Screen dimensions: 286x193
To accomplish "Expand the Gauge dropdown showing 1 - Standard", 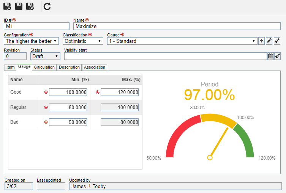I will coord(182,41).
